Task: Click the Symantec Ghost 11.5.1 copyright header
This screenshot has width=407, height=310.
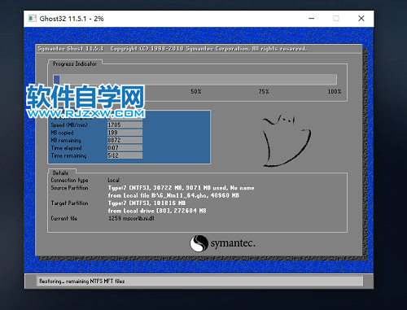Action: (172, 49)
